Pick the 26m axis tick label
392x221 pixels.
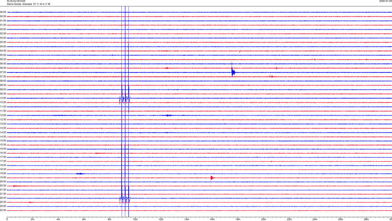(341, 219)
